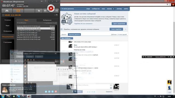Screen dimensions: 175x98
Task: Open the Windows Start button
Action: [x=3, y=96]
